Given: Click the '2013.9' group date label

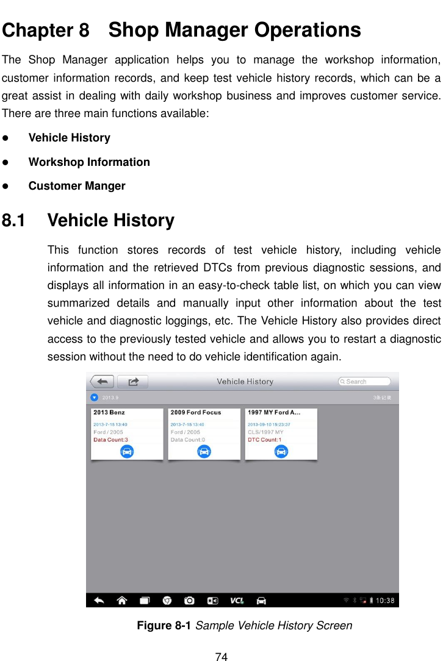Looking at the screenshot, I should point(110,398).
